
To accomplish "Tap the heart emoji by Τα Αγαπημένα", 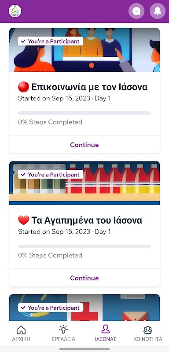I will 24,220.
